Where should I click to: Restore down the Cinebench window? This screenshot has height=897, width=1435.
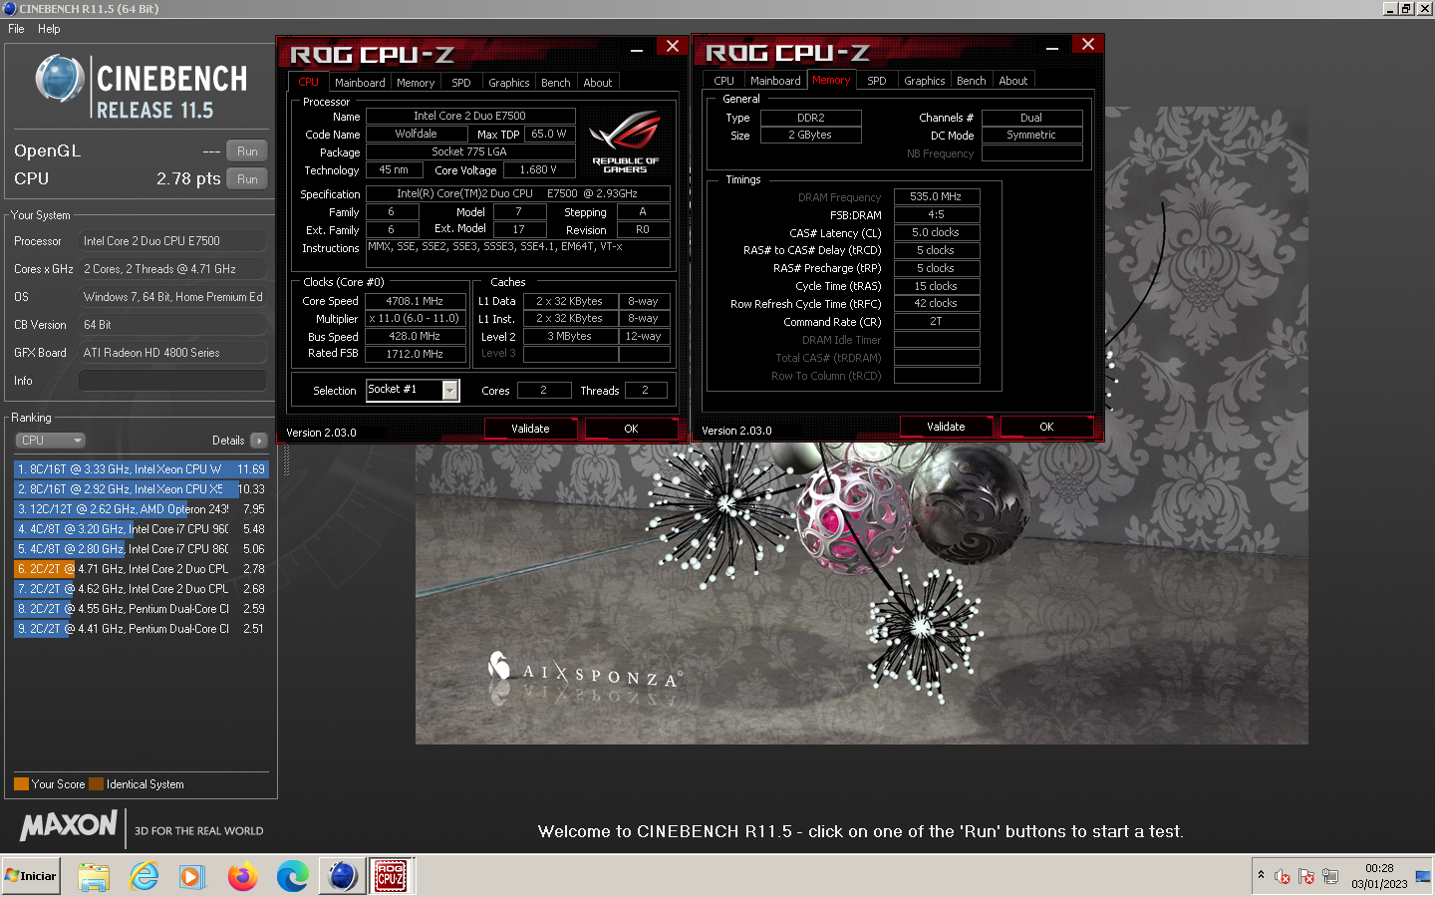(1406, 8)
